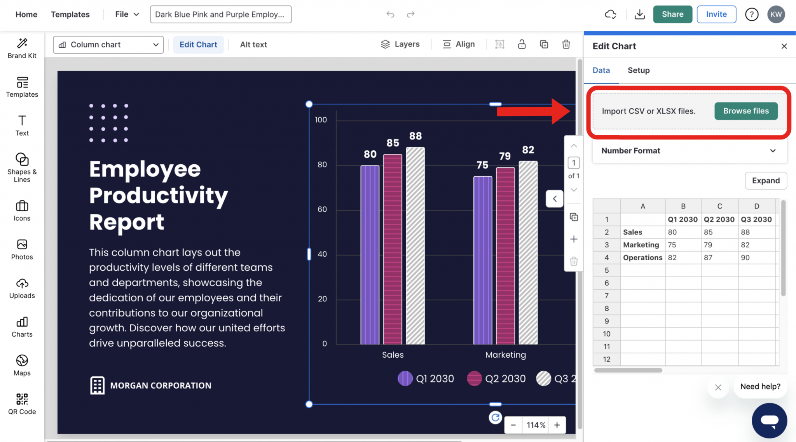This screenshot has height=442, width=796.
Task: Click the Browse files button
Action: [x=745, y=111]
